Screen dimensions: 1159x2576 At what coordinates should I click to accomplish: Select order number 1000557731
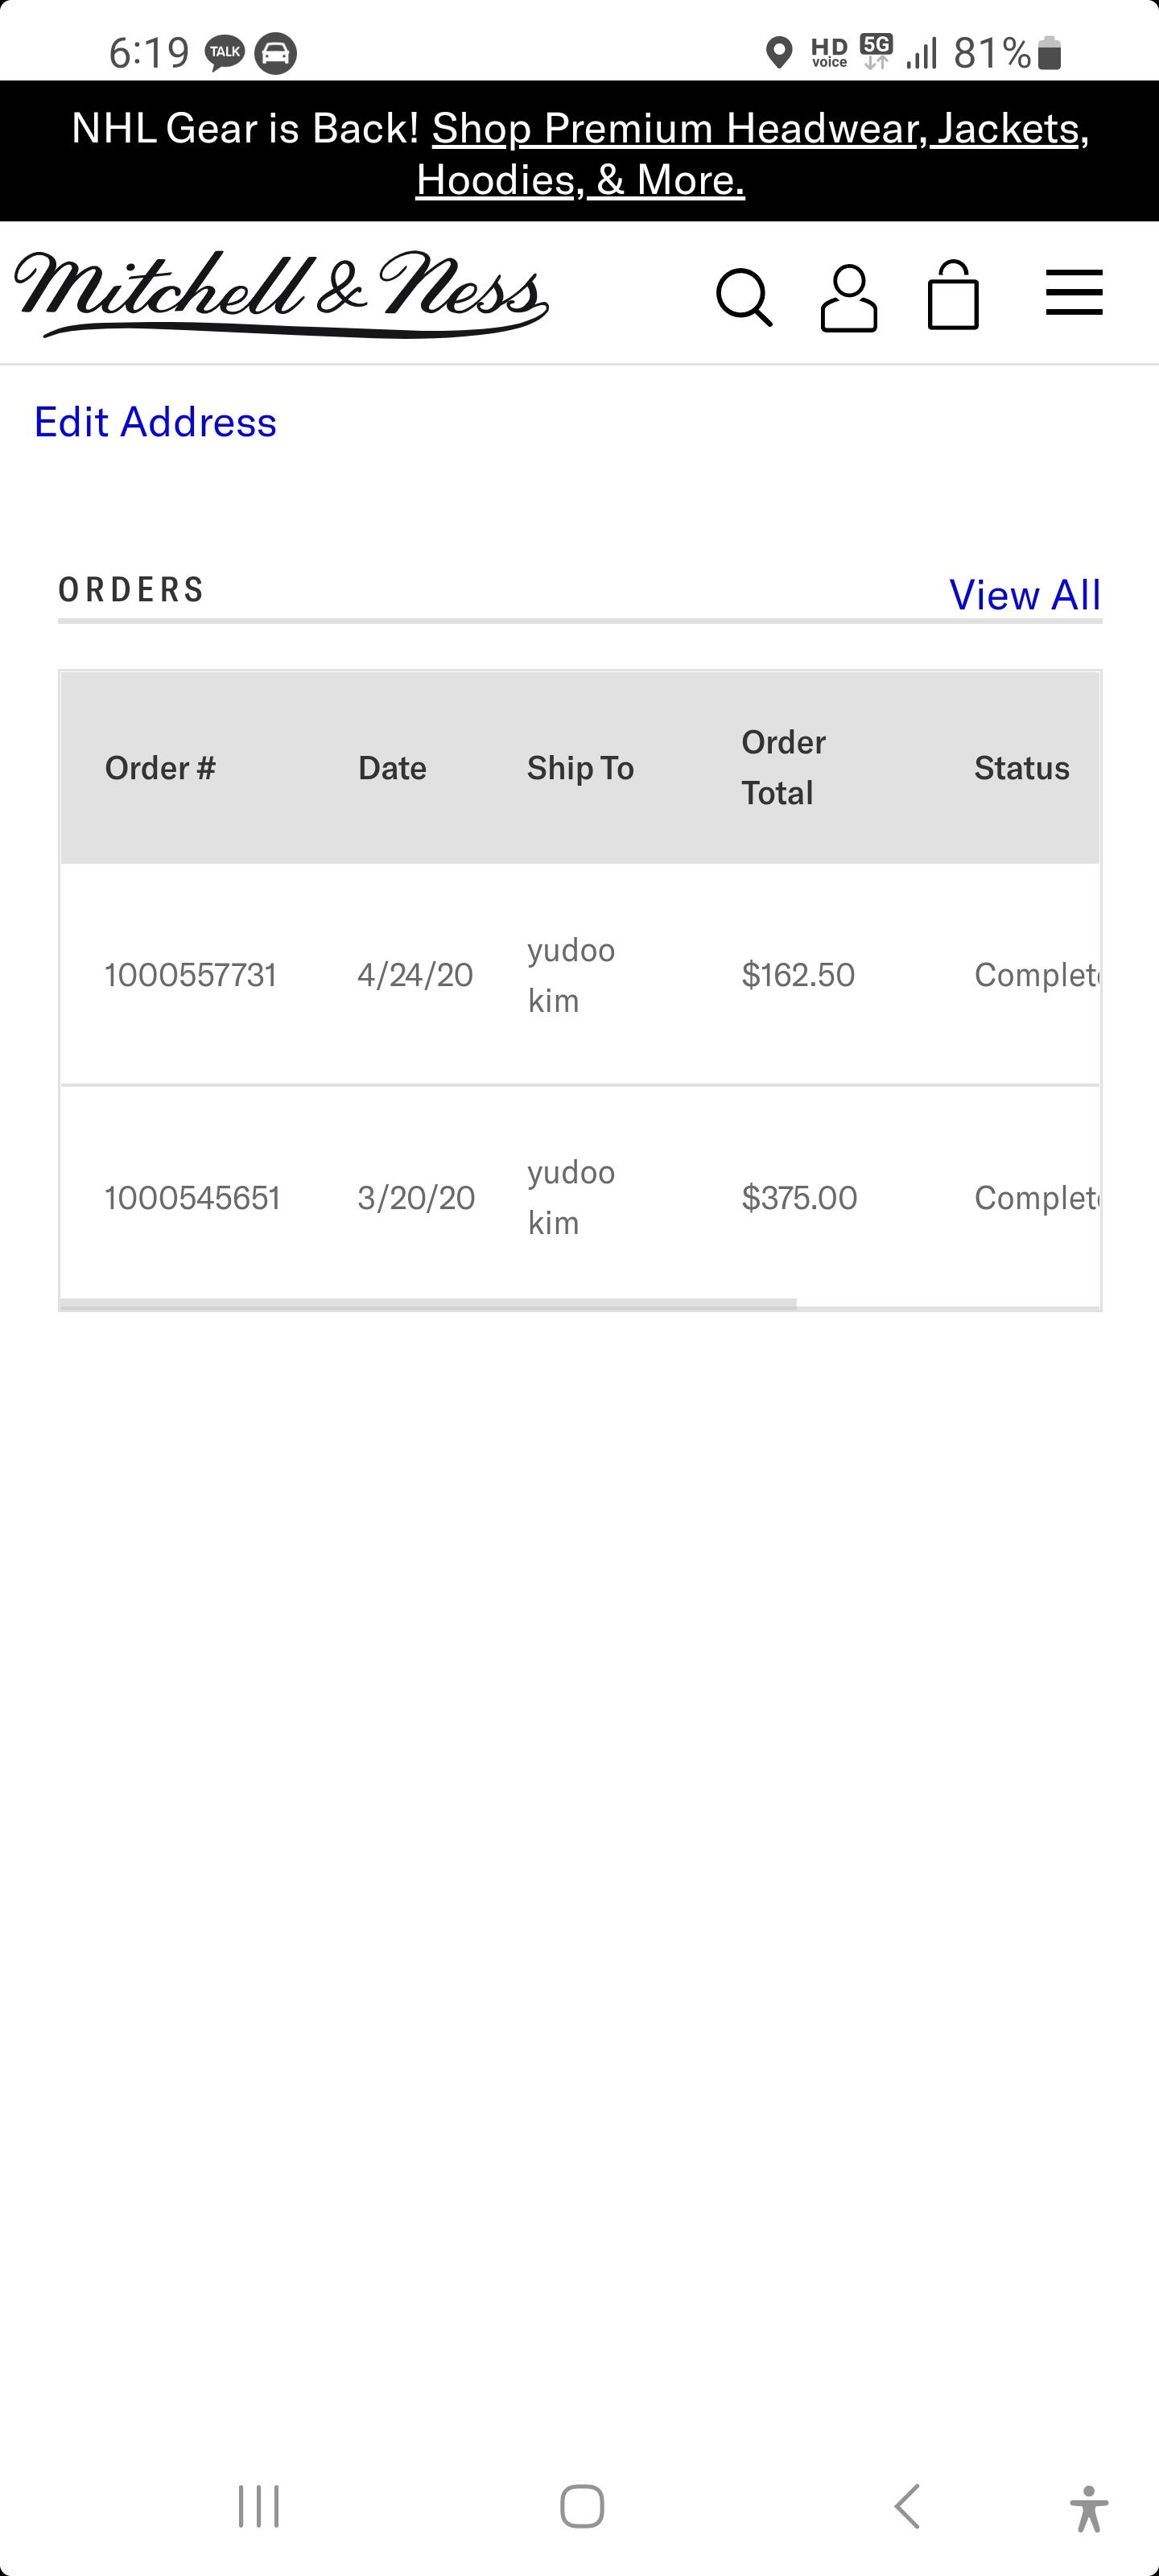coord(190,975)
